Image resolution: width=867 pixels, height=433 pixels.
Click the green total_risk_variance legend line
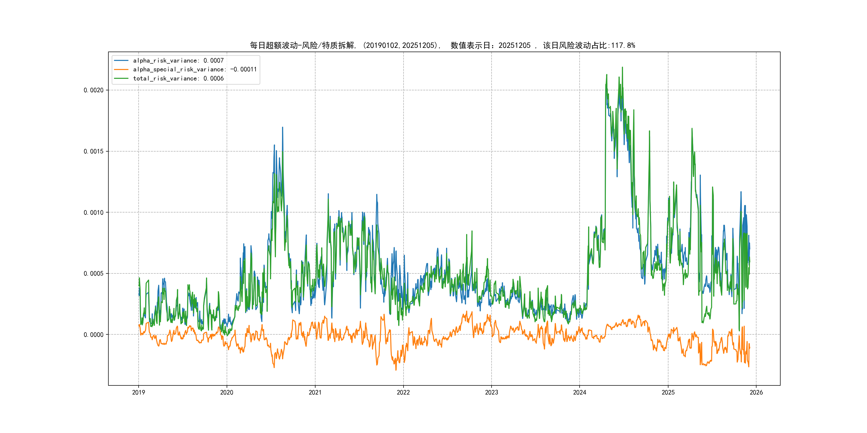click(x=121, y=78)
